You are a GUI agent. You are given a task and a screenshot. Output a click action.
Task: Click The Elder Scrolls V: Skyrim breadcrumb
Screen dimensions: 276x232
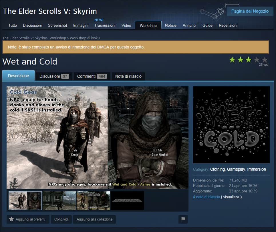point(24,38)
